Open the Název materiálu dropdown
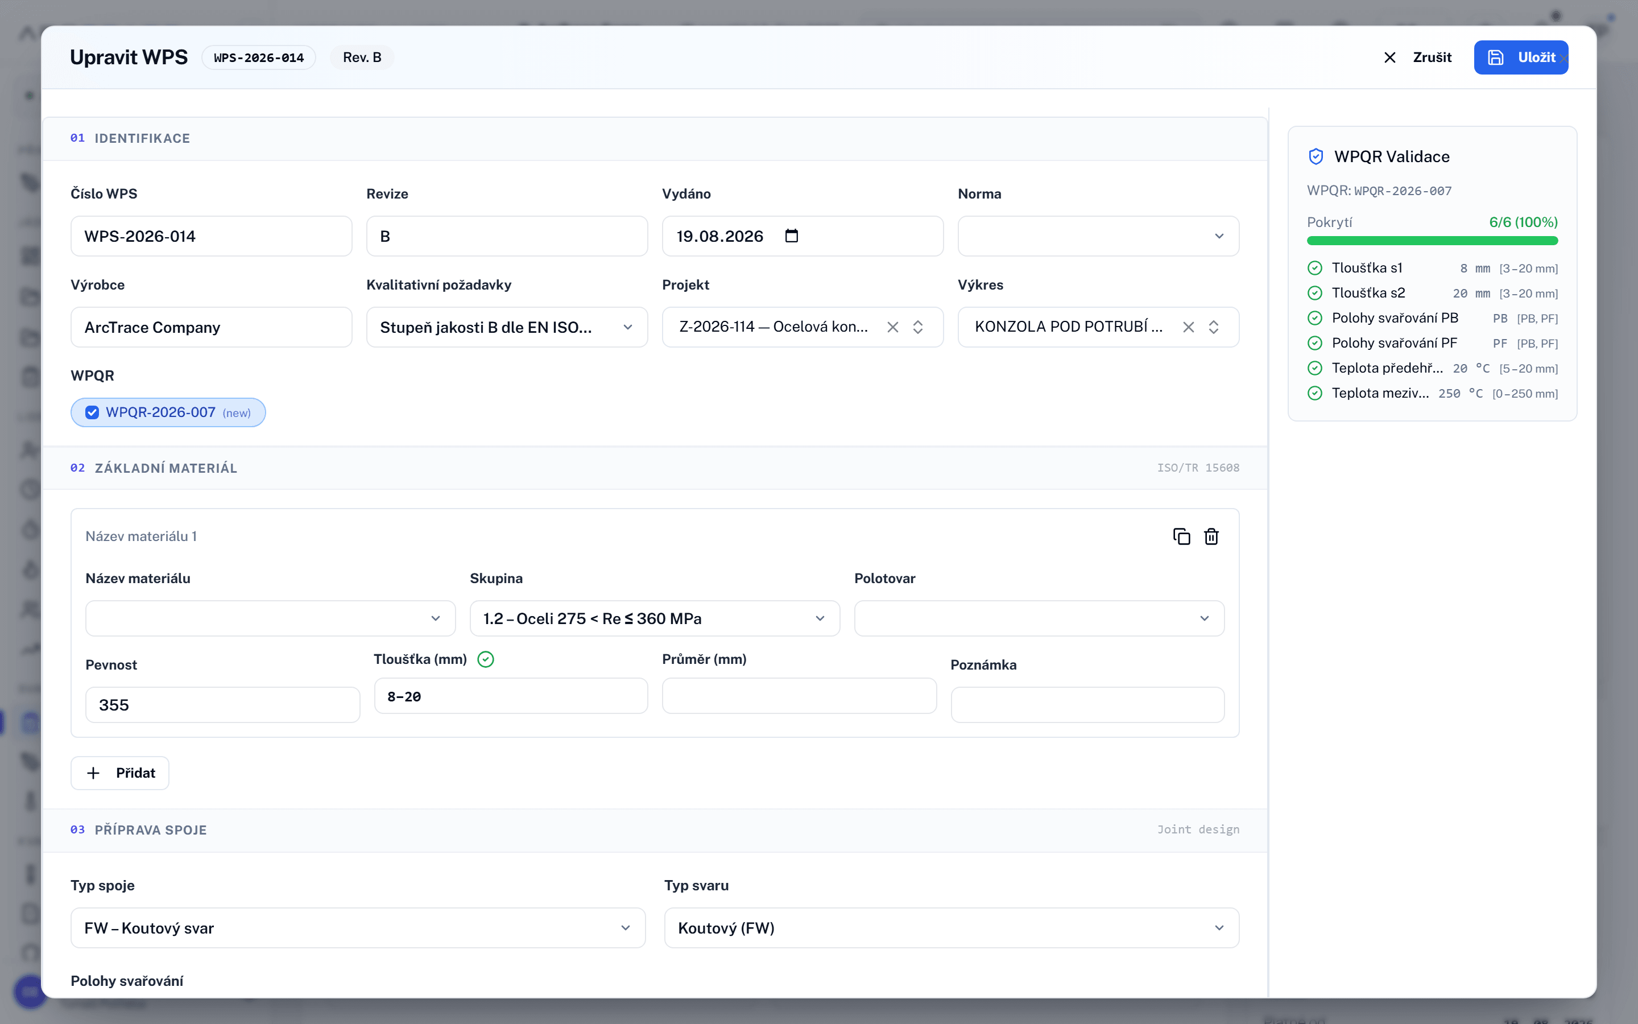This screenshot has width=1638, height=1024. 270,618
